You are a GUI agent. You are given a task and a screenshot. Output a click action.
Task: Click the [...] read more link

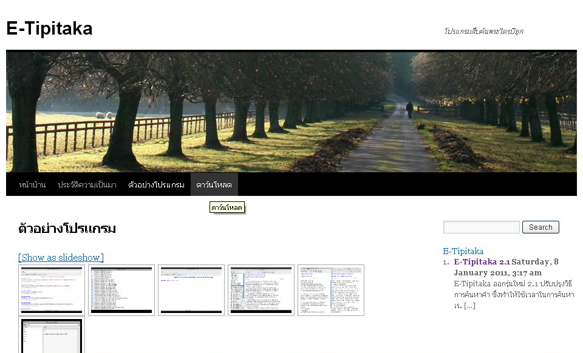pyautogui.click(x=469, y=305)
